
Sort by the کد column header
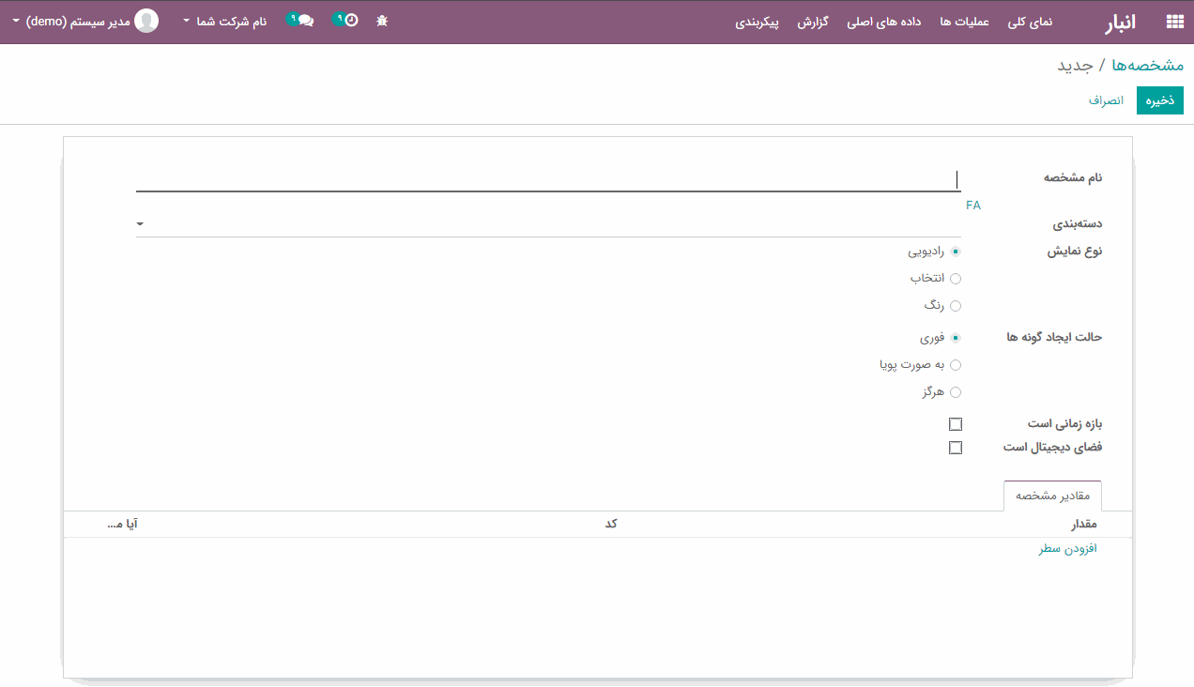(x=611, y=524)
